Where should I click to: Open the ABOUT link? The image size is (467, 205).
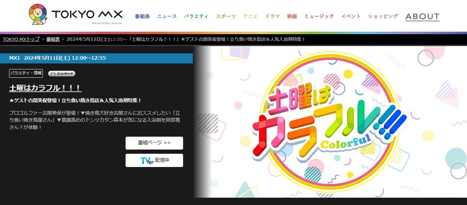click(422, 17)
